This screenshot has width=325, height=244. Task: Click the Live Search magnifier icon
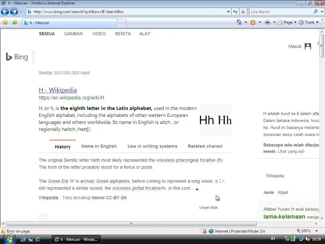coord(315,12)
